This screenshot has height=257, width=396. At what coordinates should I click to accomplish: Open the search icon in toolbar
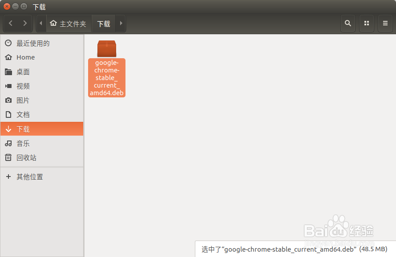[x=348, y=23]
